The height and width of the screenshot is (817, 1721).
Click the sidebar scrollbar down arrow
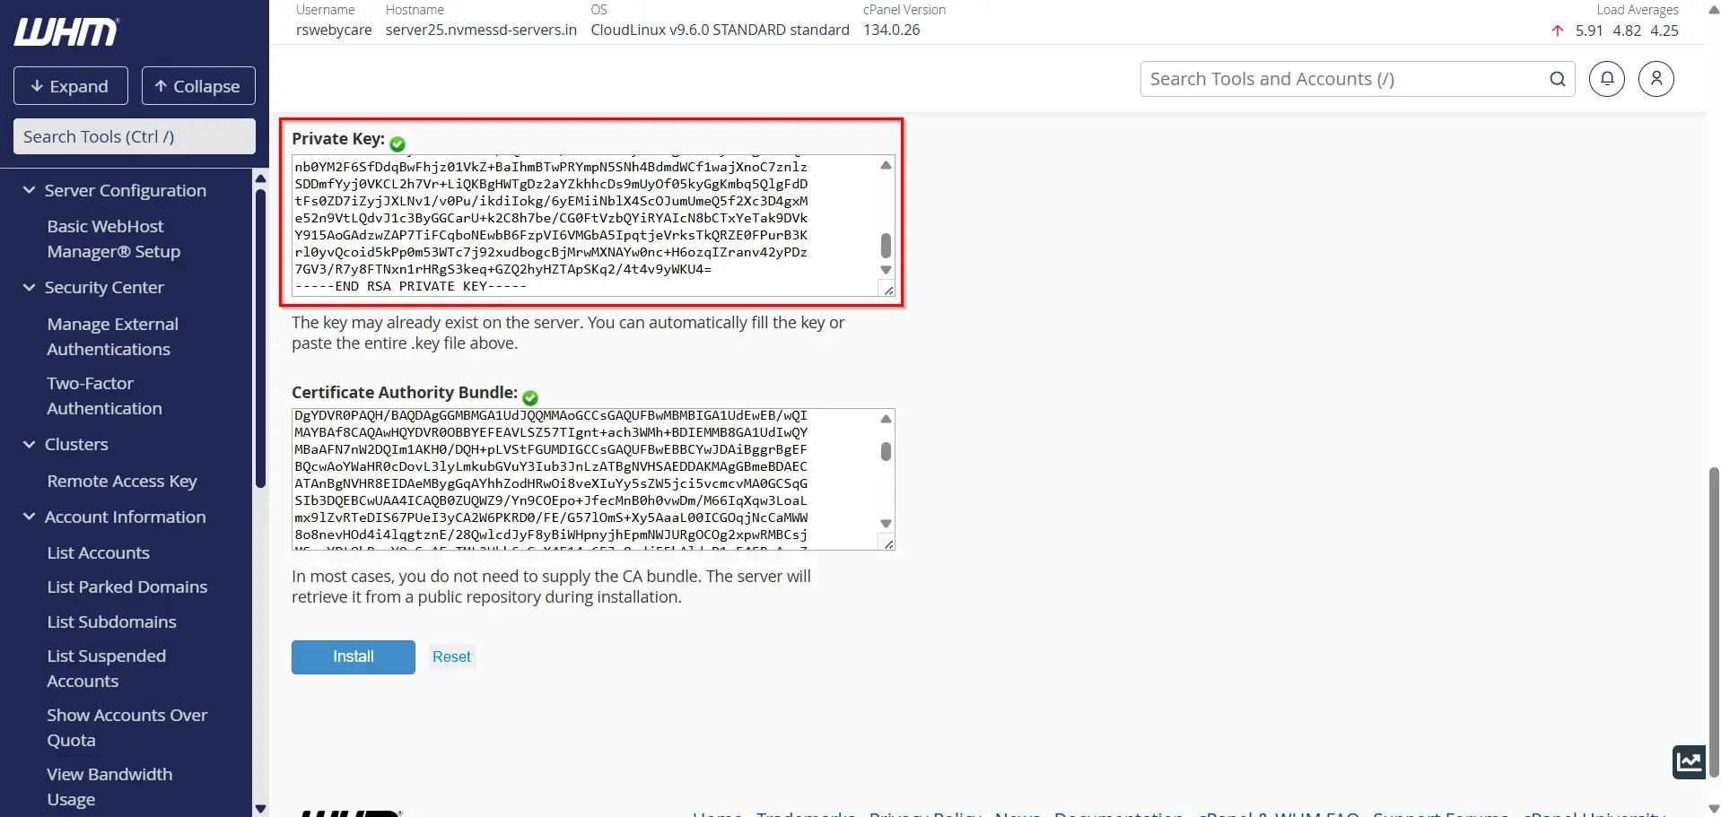coord(261,808)
